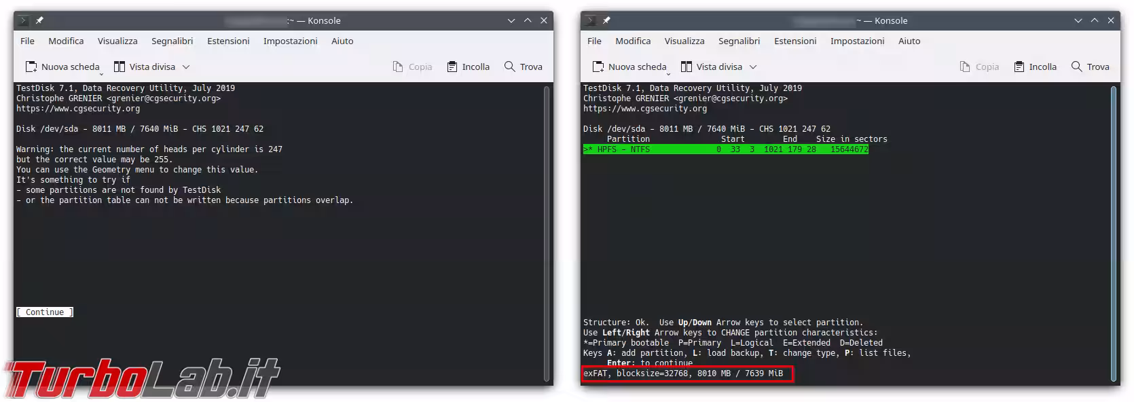This screenshot has height=402, width=1134.
Task: Click the right Konsole terminal scrollbar
Action: [x=1114, y=233]
